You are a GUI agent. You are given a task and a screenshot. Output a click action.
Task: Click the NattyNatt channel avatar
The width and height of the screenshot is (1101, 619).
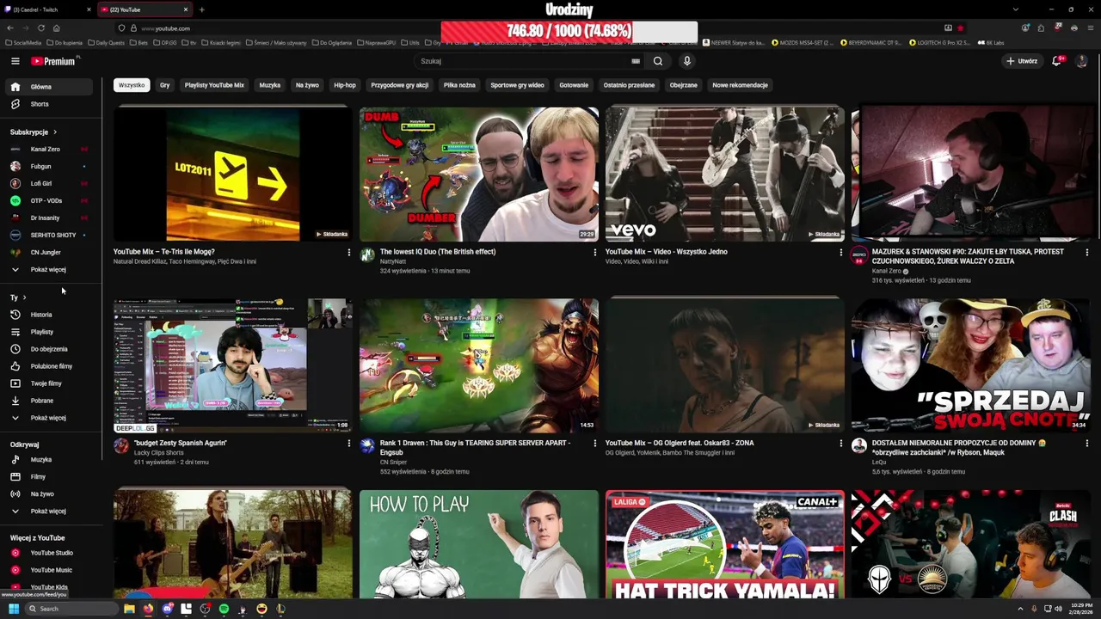coord(367,254)
